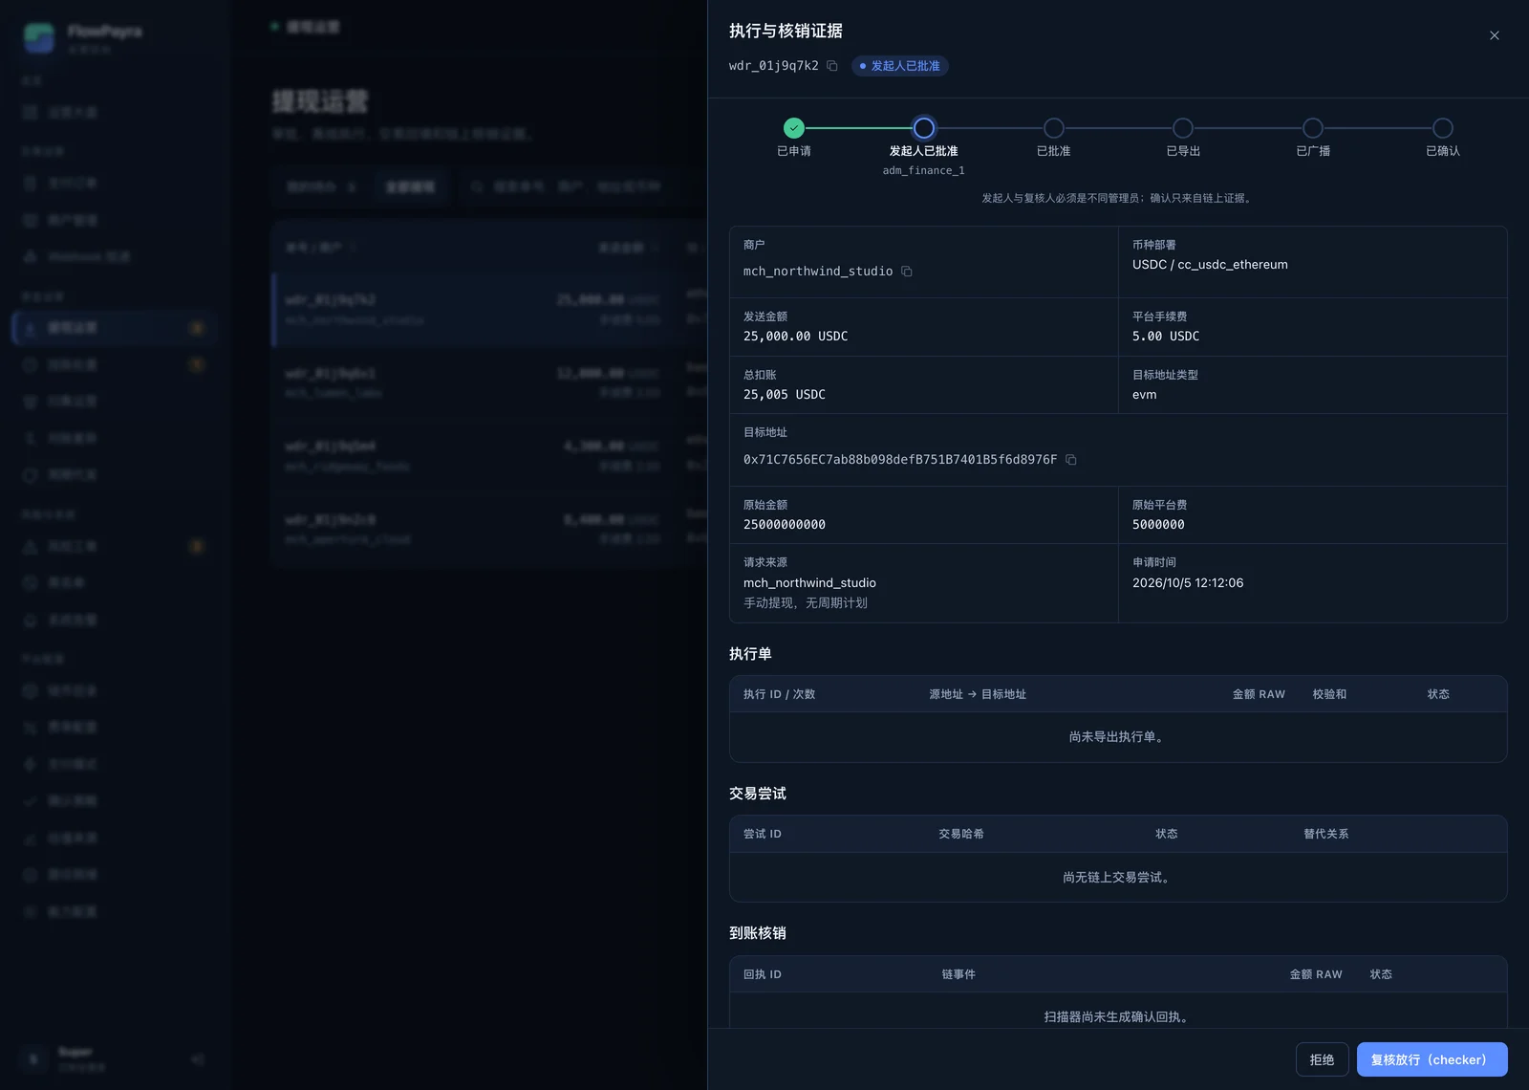The height and width of the screenshot is (1090, 1529).
Task: Select the 已确认 step circle
Action: tap(1443, 128)
